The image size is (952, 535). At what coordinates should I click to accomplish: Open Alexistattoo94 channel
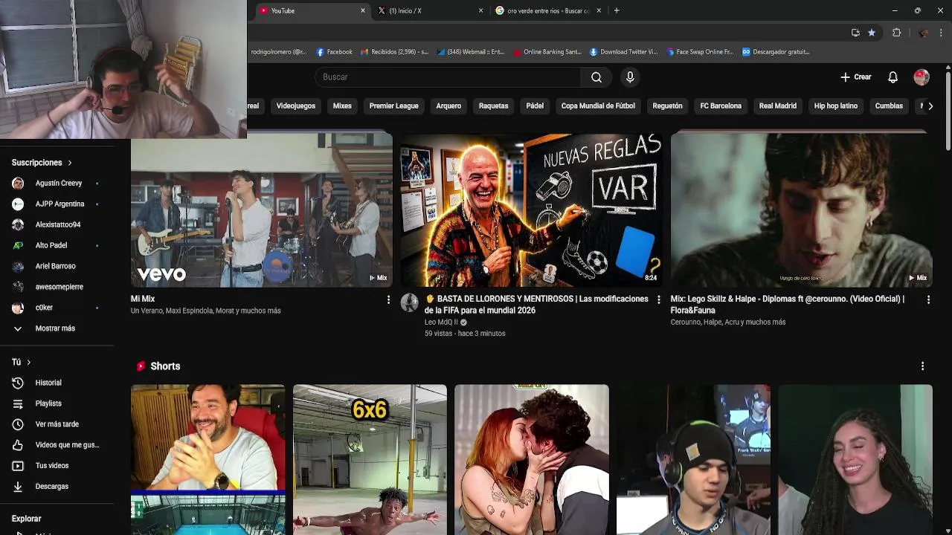[x=57, y=225]
